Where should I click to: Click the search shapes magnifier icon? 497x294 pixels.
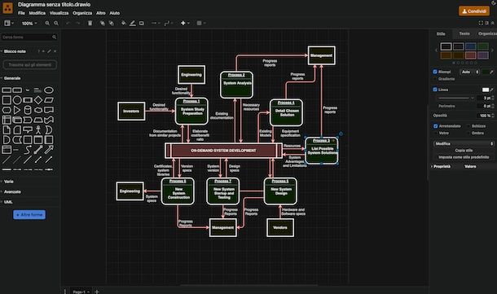55,37
